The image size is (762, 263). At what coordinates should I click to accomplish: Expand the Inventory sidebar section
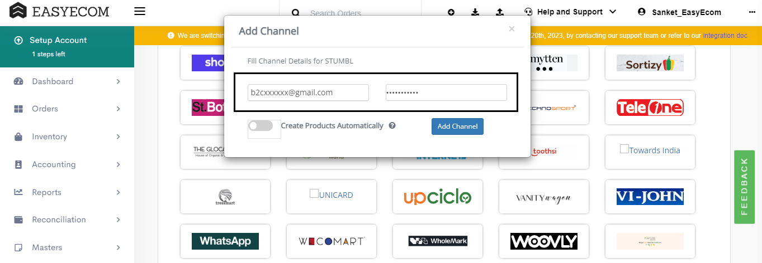tap(67, 137)
